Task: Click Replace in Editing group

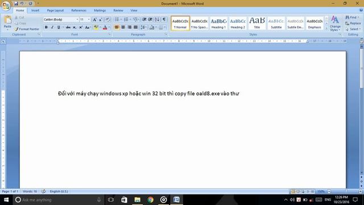Action: pyautogui.click(x=353, y=23)
